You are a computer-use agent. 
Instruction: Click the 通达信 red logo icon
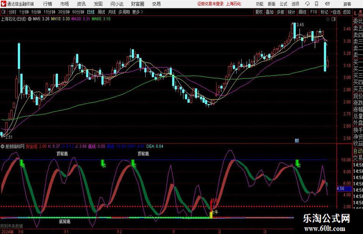click(x=3, y=4)
